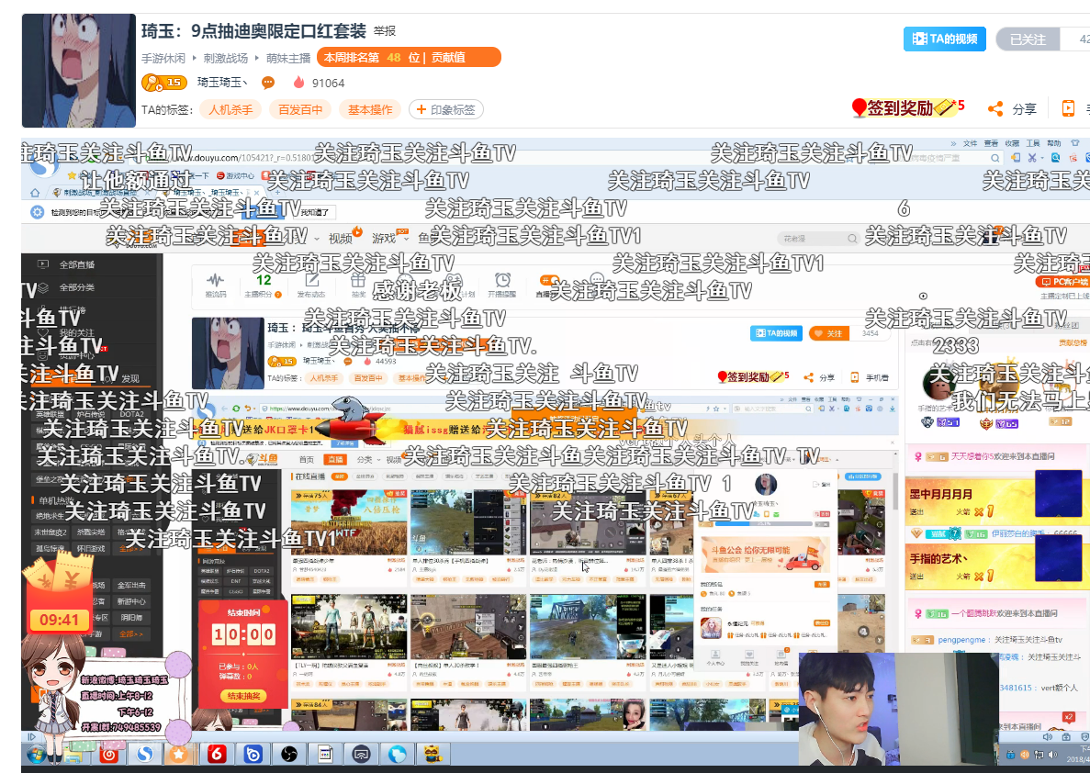Click the streamer avatar thumbnail
1090x773 pixels.
(79, 70)
